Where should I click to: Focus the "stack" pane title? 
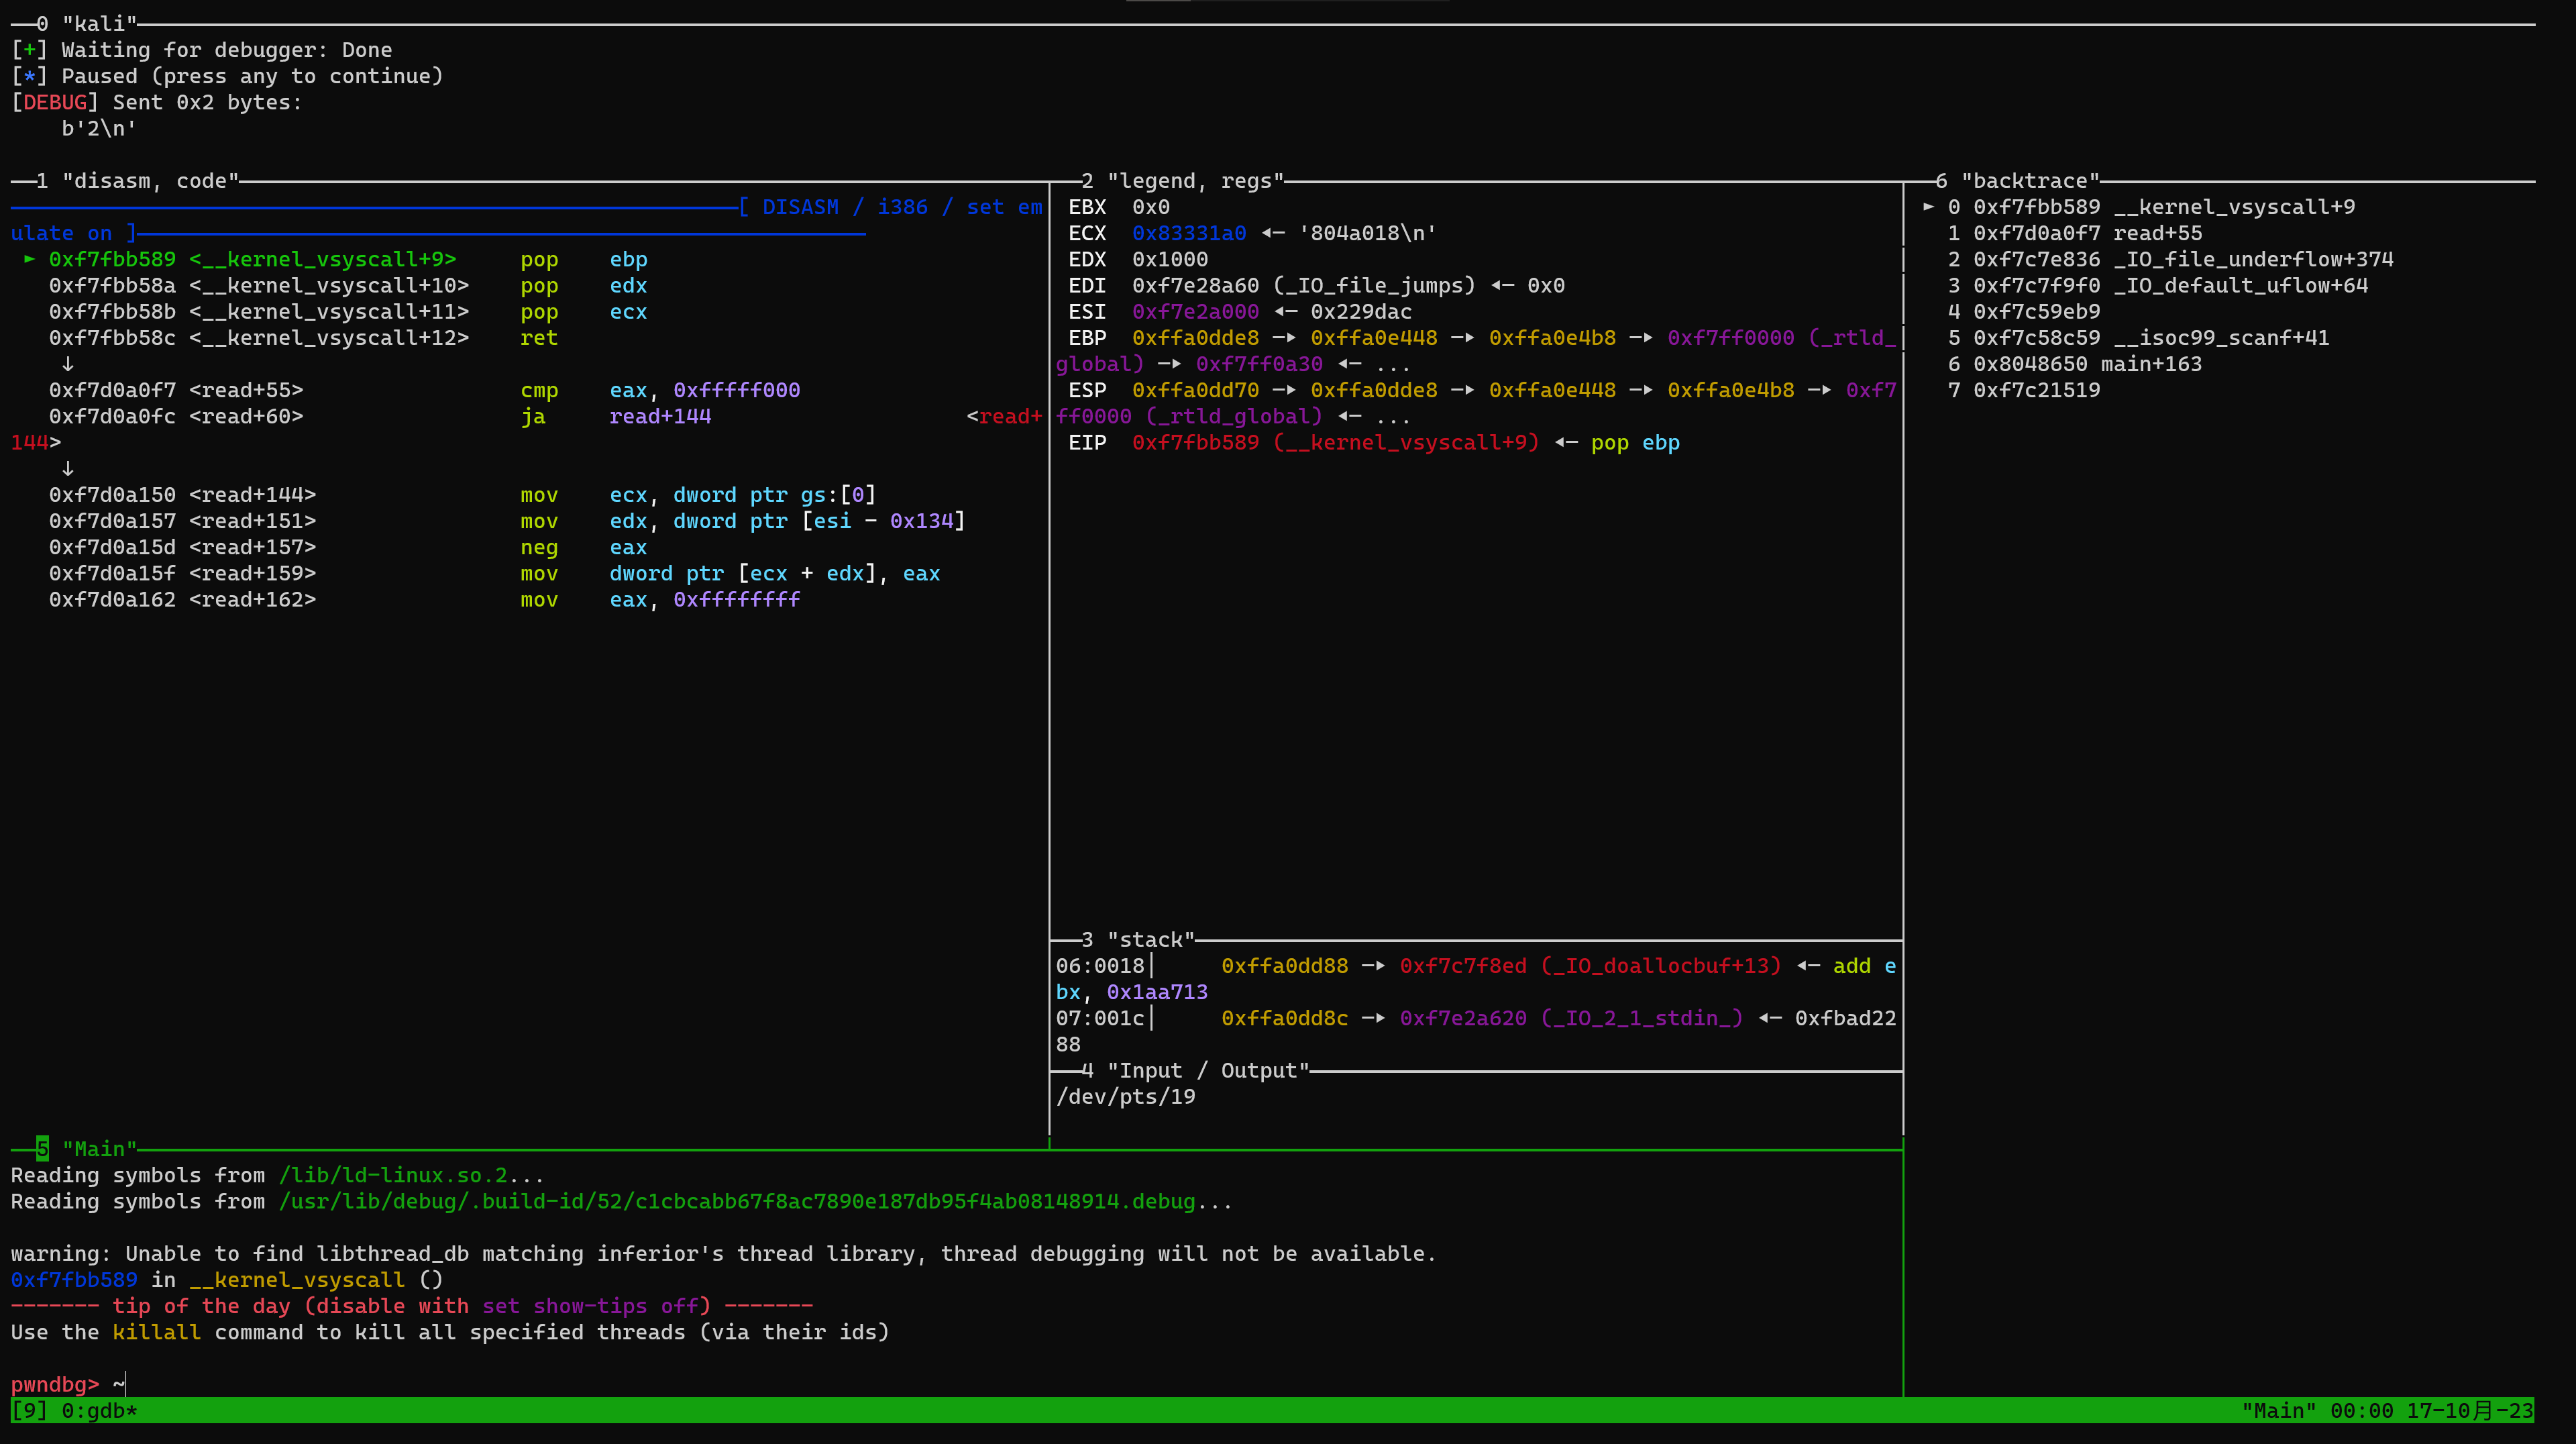coord(1150,940)
